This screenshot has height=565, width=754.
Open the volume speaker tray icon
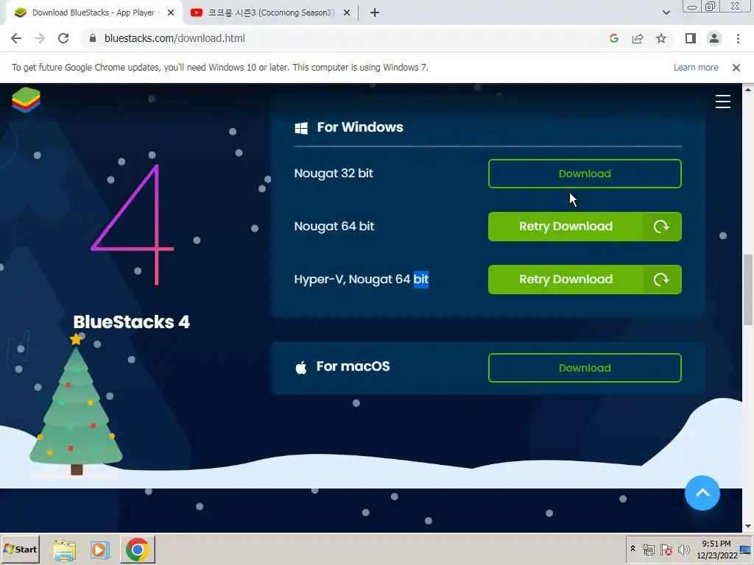tap(683, 549)
